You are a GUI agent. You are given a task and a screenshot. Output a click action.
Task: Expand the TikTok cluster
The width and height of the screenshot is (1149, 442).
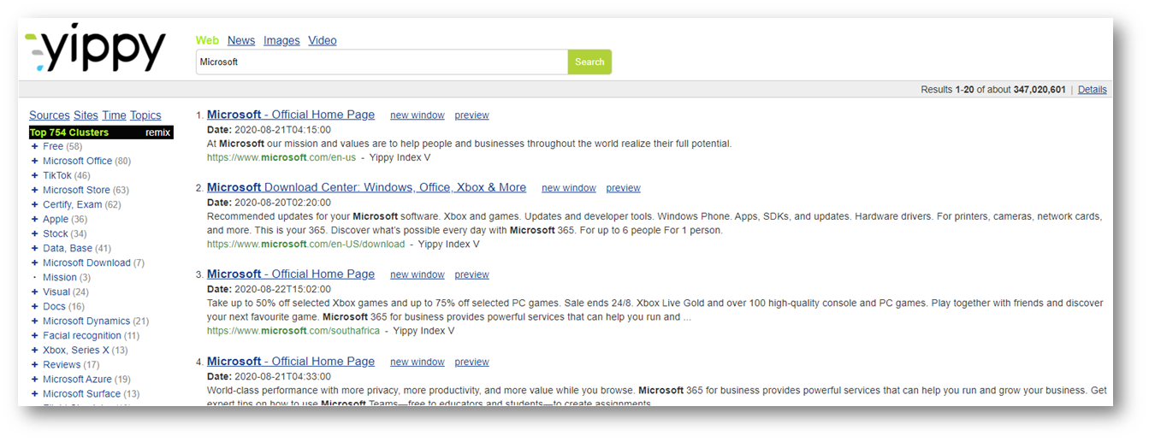tap(35, 175)
